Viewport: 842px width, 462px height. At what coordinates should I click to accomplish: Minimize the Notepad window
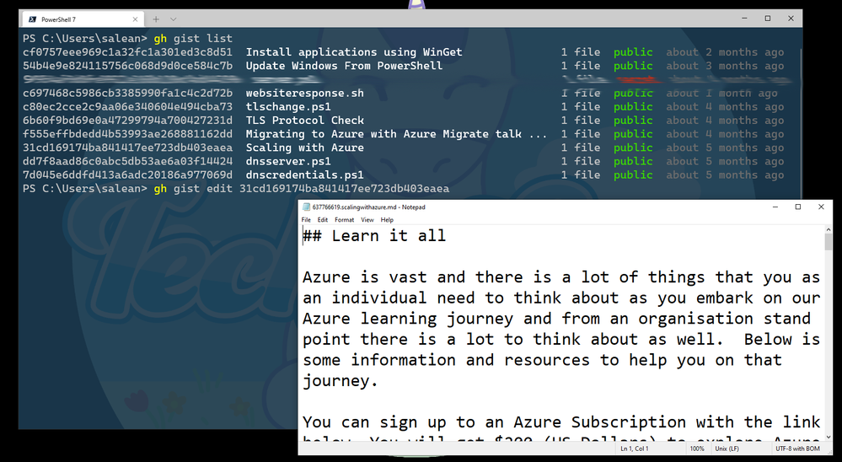click(775, 207)
